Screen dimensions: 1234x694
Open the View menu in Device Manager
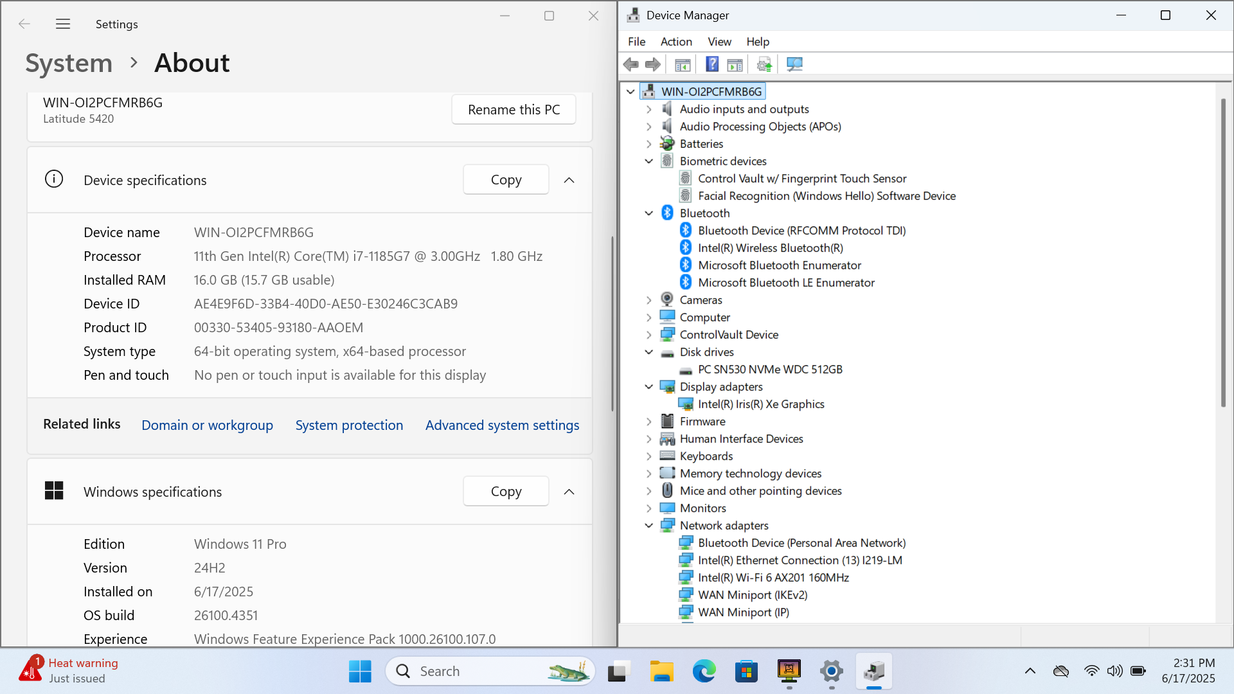[719, 42]
